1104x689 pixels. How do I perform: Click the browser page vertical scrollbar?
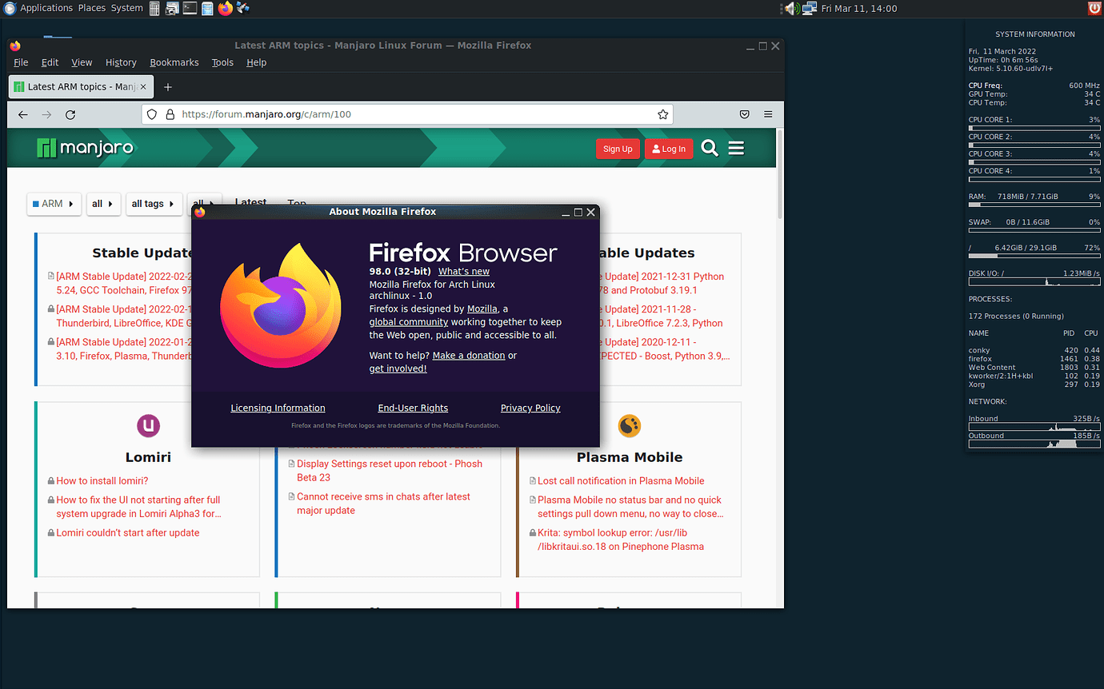[780, 173]
